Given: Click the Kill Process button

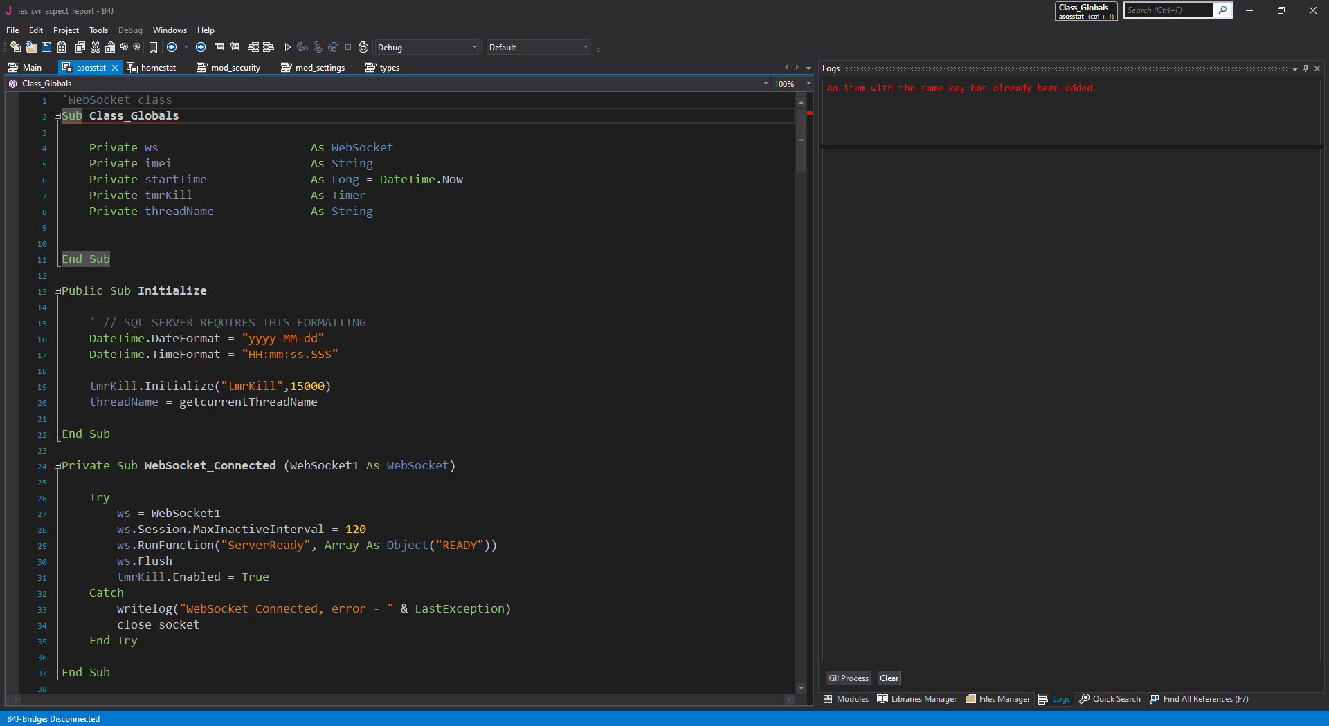Looking at the screenshot, I should (x=847, y=678).
